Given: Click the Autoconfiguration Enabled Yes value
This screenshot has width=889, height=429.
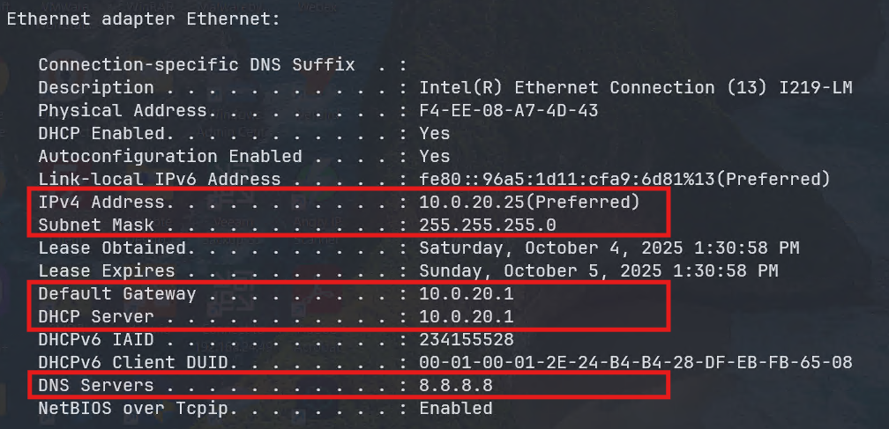Looking at the screenshot, I should click(435, 156).
